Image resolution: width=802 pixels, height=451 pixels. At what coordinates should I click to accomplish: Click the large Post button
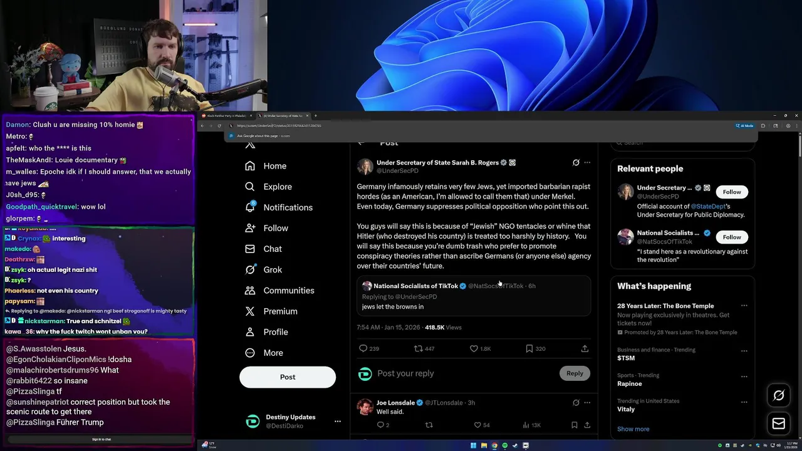point(288,377)
